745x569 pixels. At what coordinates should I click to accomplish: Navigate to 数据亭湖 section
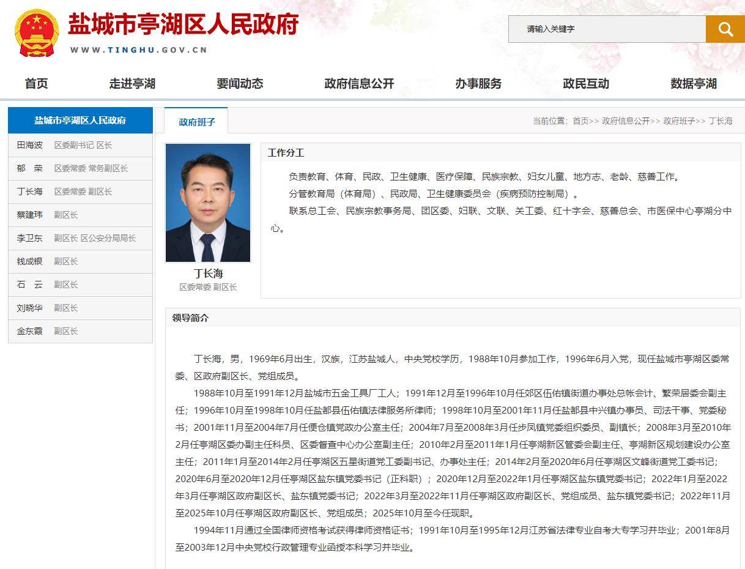pos(694,84)
